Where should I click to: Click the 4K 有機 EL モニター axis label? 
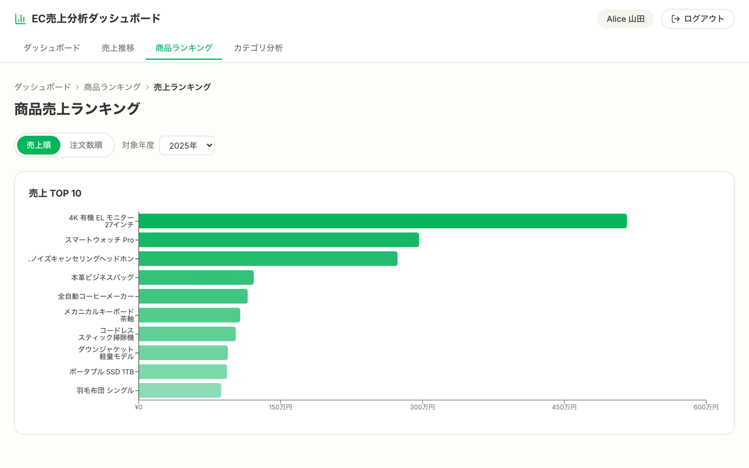coord(102,221)
